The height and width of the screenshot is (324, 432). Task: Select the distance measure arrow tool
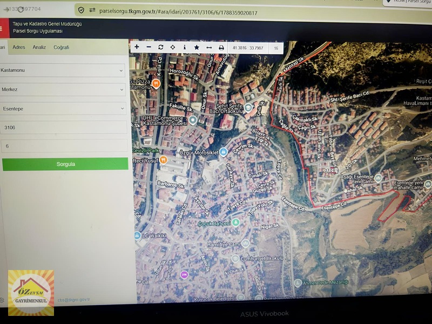pyautogui.click(x=209, y=48)
